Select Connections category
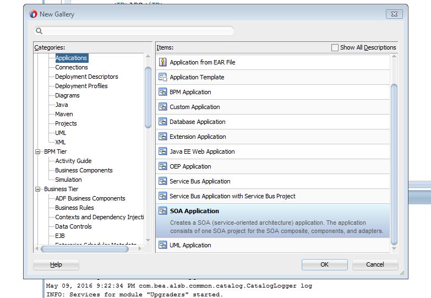The height and width of the screenshot is (298, 431). (x=72, y=67)
